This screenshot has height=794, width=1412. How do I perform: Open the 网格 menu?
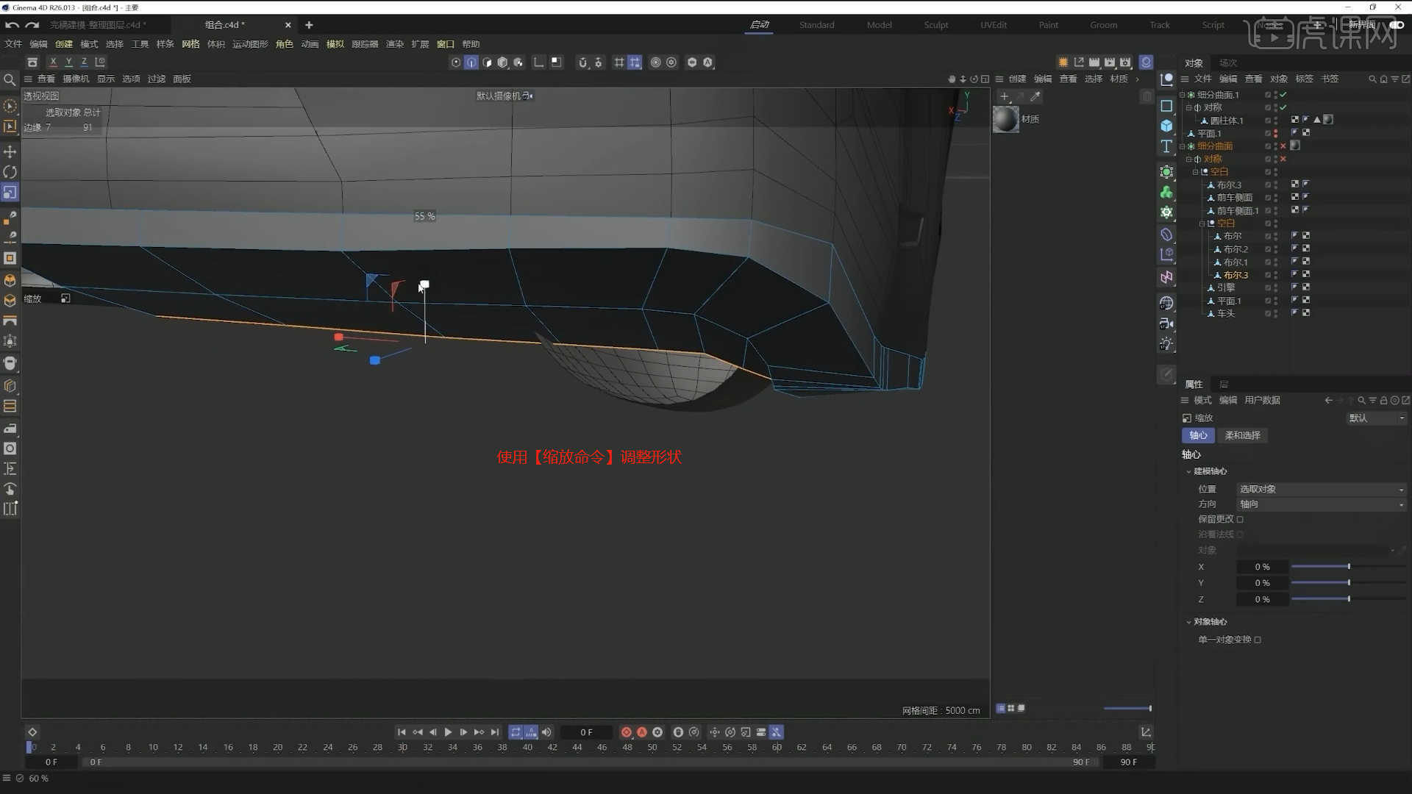point(190,44)
